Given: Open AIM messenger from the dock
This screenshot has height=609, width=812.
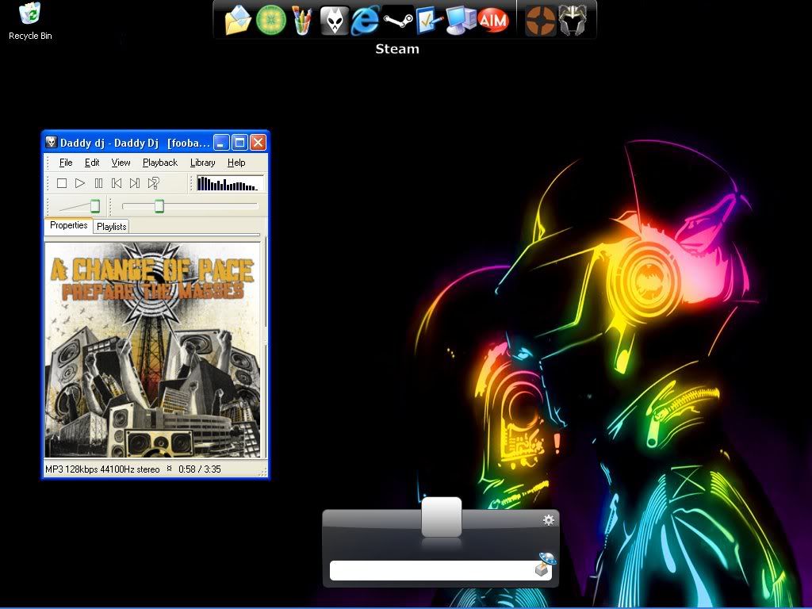Looking at the screenshot, I should point(493,21).
